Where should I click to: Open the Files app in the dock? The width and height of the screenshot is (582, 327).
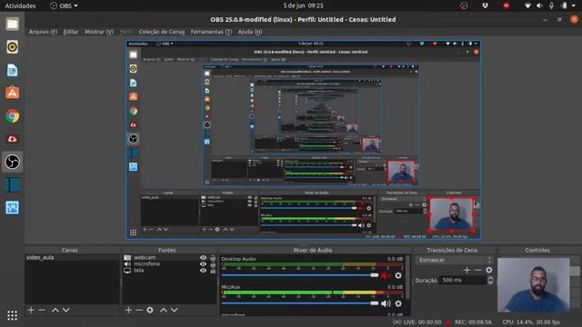pos(12,25)
